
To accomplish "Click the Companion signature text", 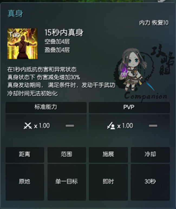I will click(146, 96).
